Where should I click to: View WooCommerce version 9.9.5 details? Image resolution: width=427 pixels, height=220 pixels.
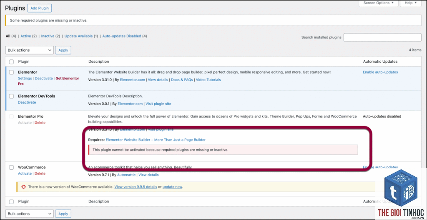136,187
